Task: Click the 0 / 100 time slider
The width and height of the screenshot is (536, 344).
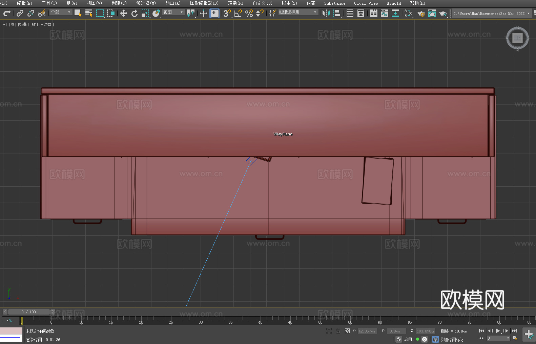Action: click(29, 312)
